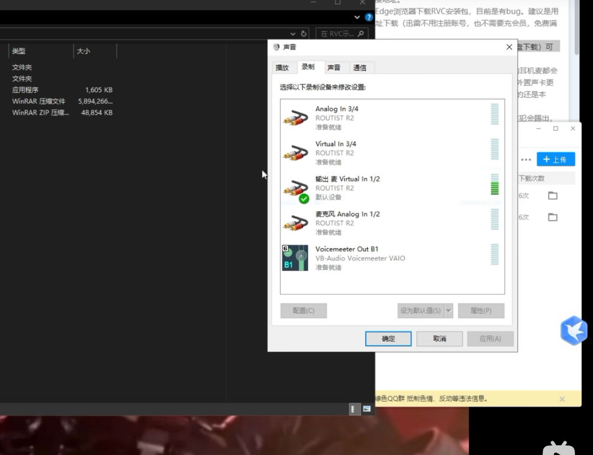Click the folder icon in the first 6次 row
This screenshot has width=593, height=455.
point(553,195)
